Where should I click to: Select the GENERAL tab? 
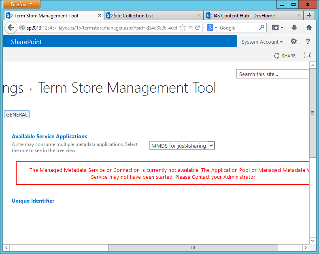17,114
